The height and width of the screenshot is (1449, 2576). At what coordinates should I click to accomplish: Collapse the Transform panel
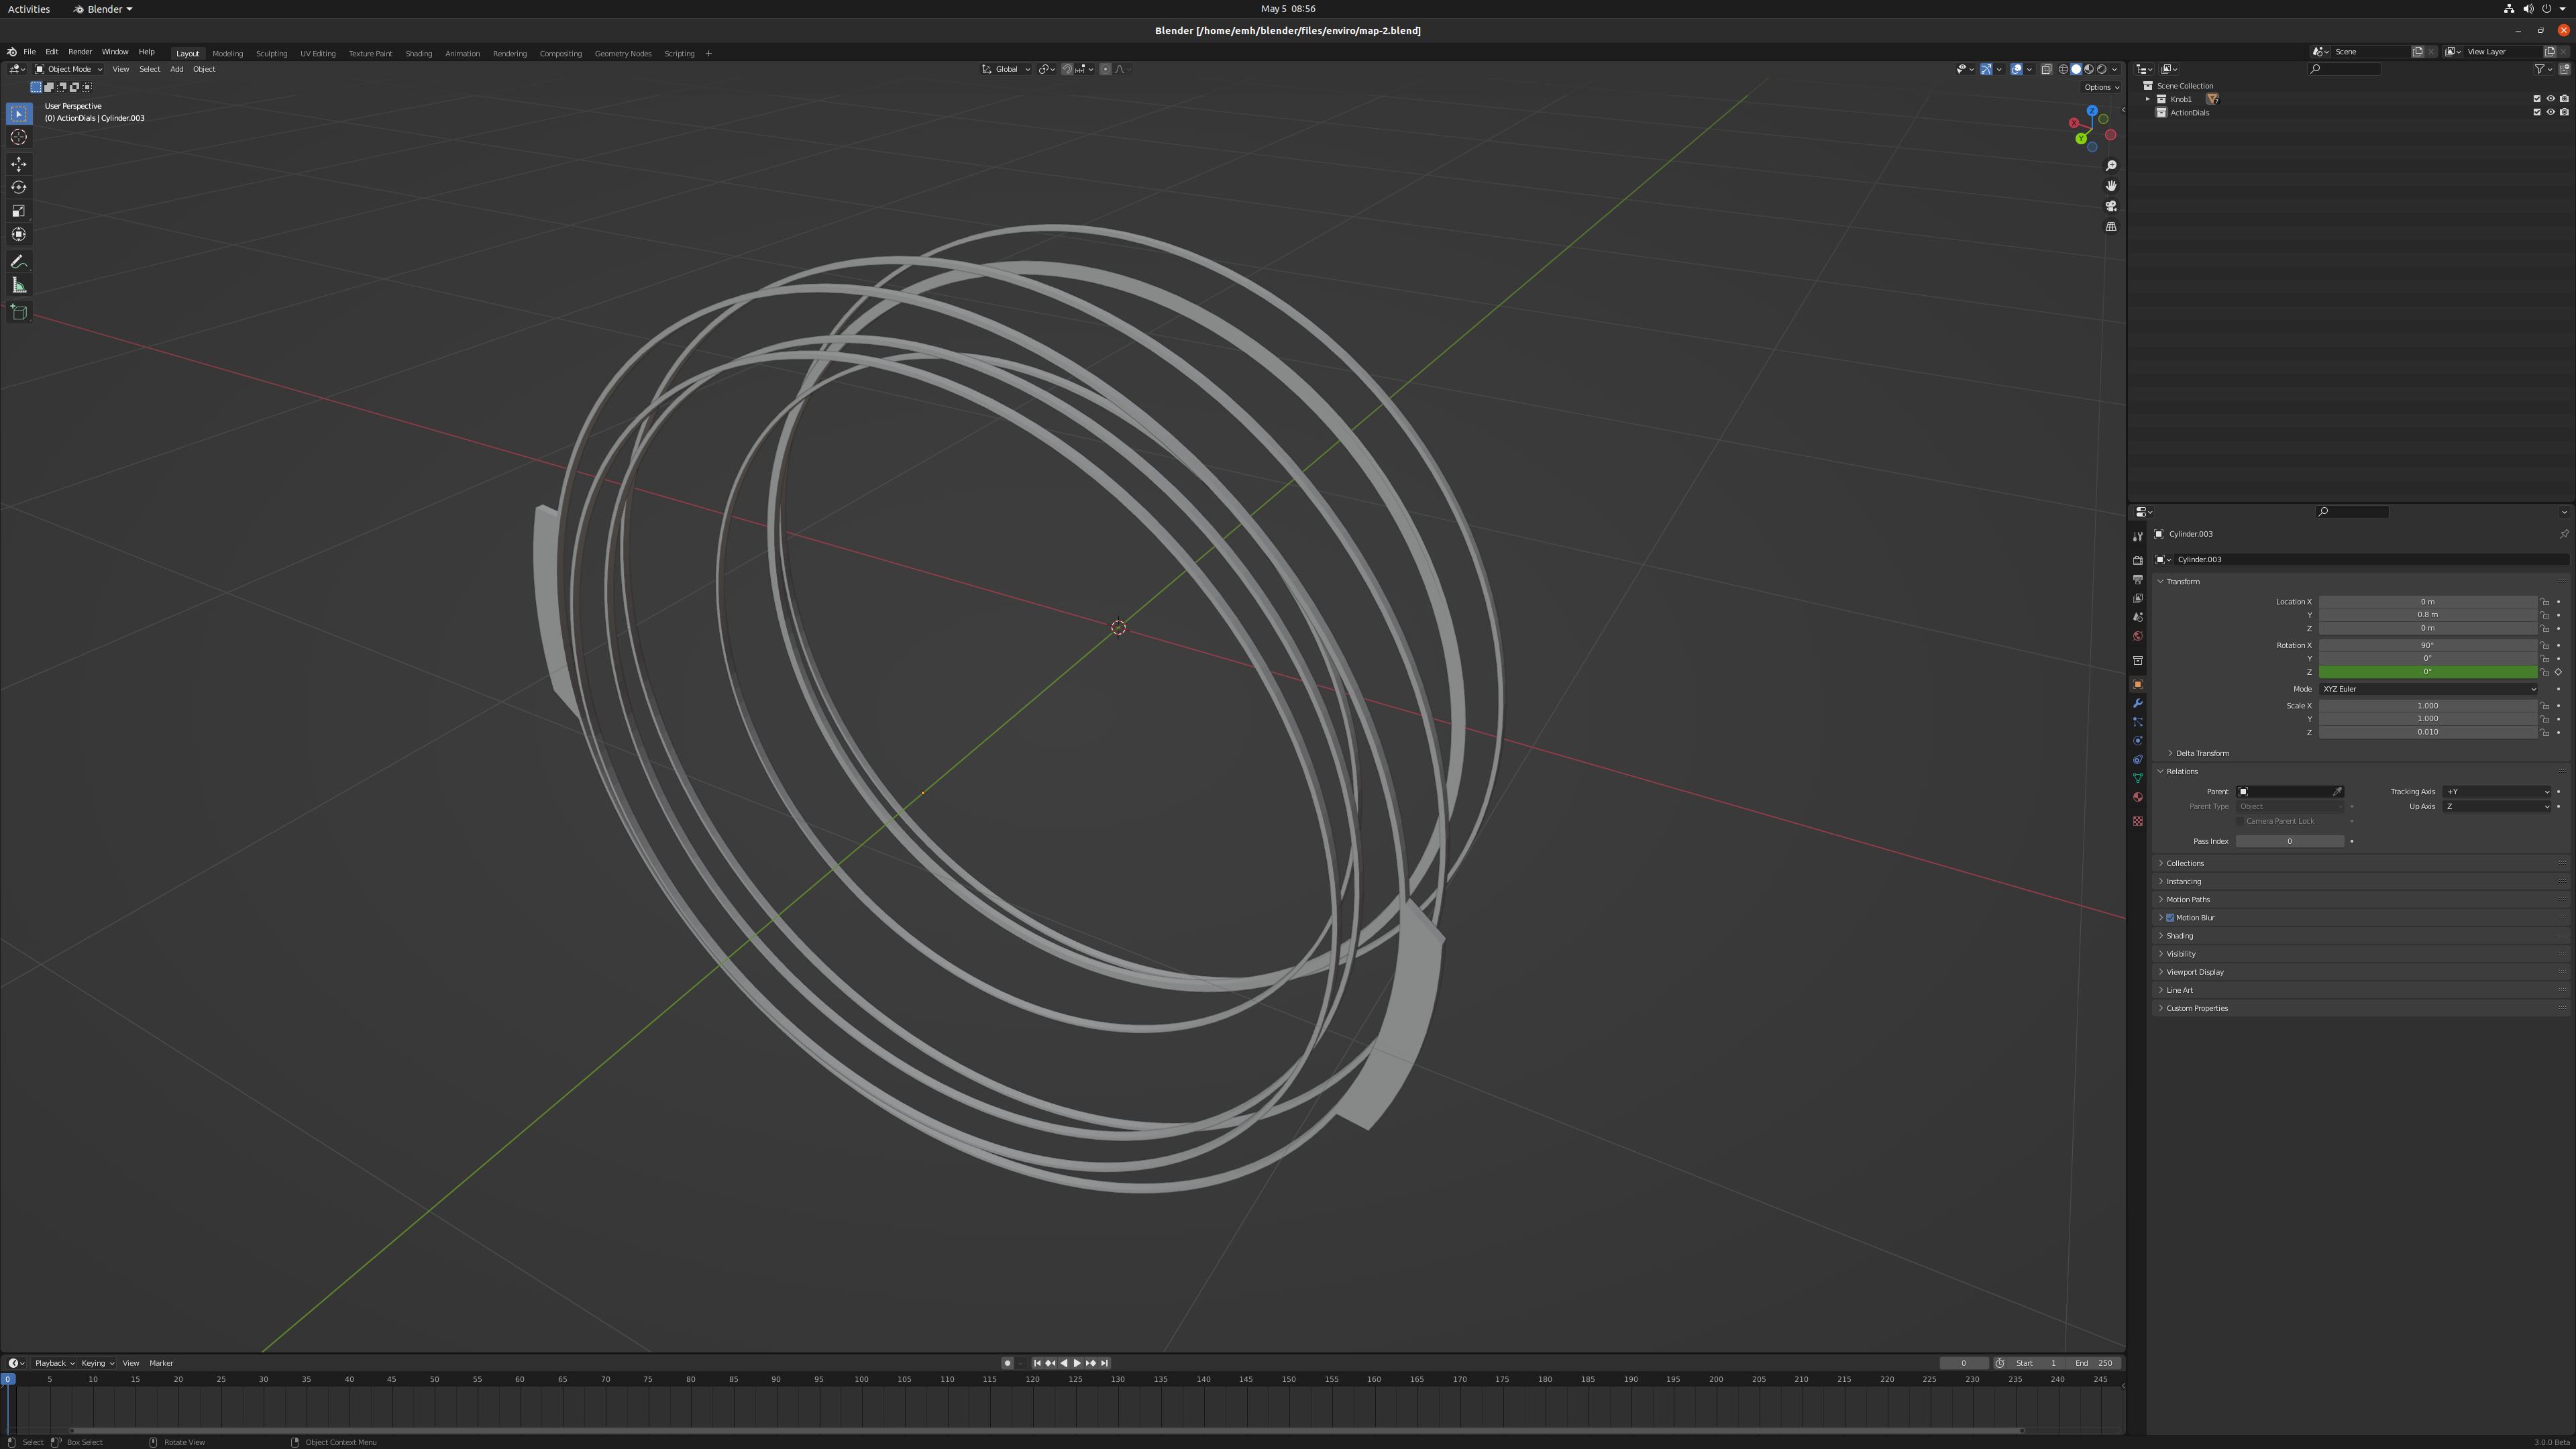coord(2161,581)
